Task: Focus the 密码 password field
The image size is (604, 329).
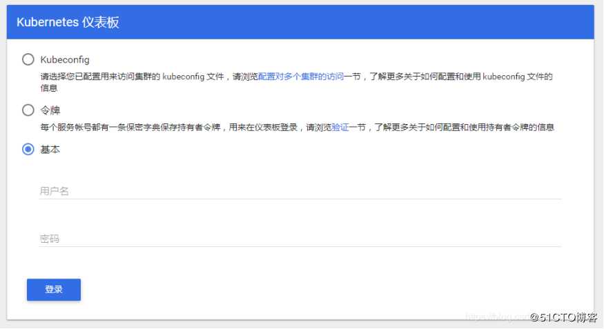Action: (x=300, y=239)
